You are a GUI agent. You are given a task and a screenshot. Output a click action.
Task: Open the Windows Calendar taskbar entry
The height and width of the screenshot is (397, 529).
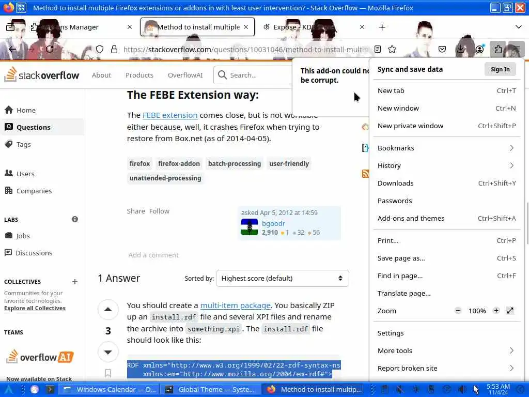(x=109, y=389)
